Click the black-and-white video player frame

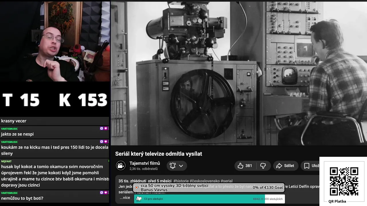click(239, 73)
